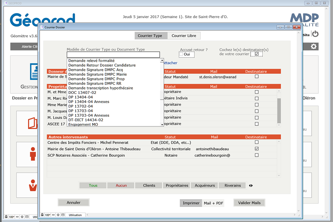Click the red person silhouette icon
The width and height of the screenshot is (333, 222).
33,154
